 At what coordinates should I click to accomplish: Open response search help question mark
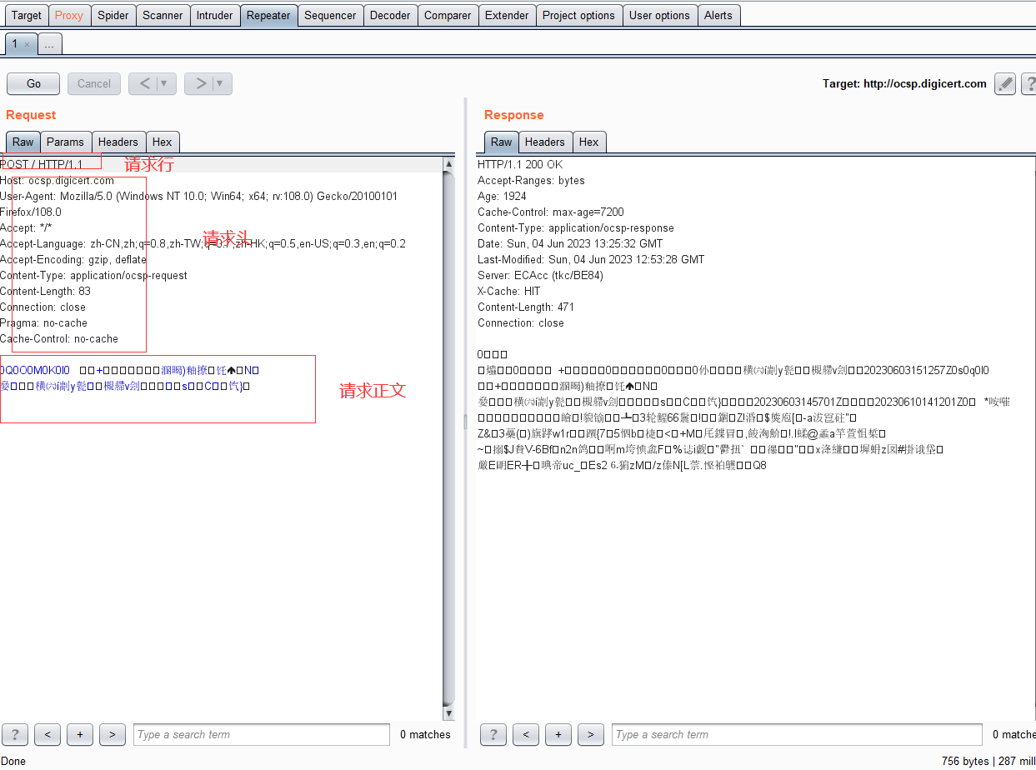[493, 734]
